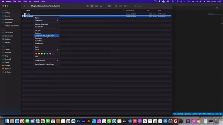223x125 pixels.
Task: Select the 1.php file row
Action: (97, 14)
